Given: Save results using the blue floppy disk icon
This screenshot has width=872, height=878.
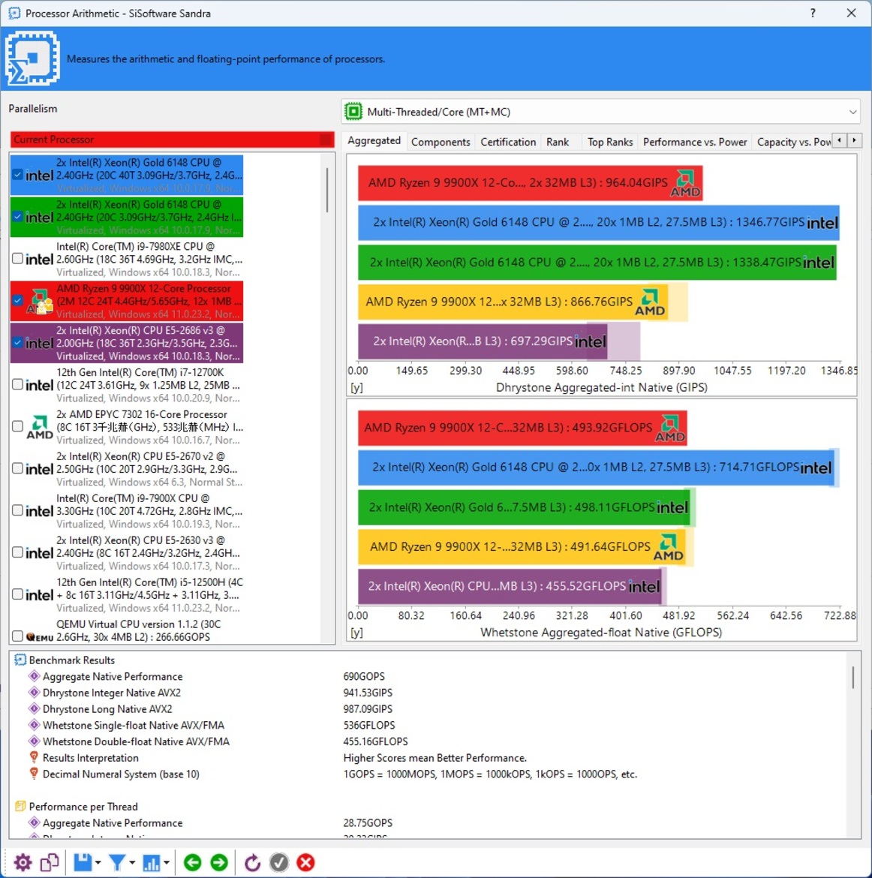Looking at the screenshot, I should (83, 862).
